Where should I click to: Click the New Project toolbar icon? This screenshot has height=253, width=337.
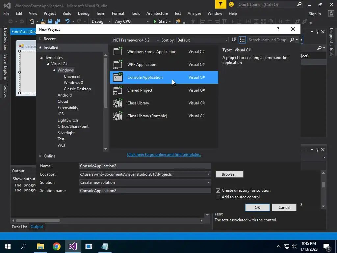click(32, 21)
